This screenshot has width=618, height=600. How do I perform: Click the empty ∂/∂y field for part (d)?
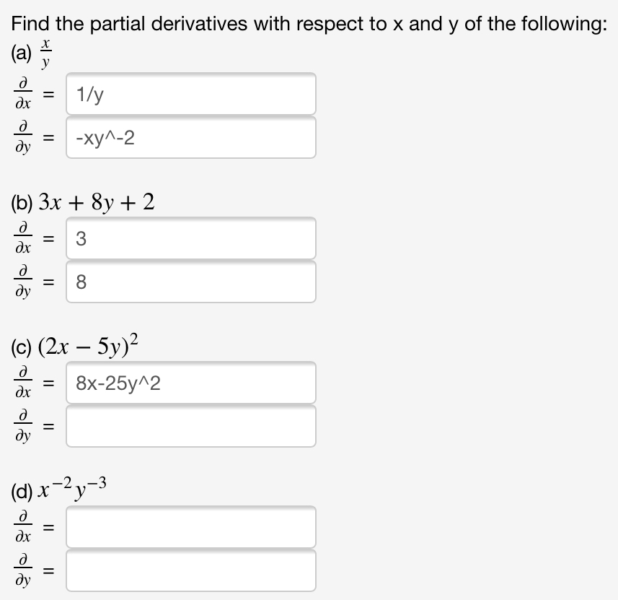pyautogui.click(x=190, y=570)
